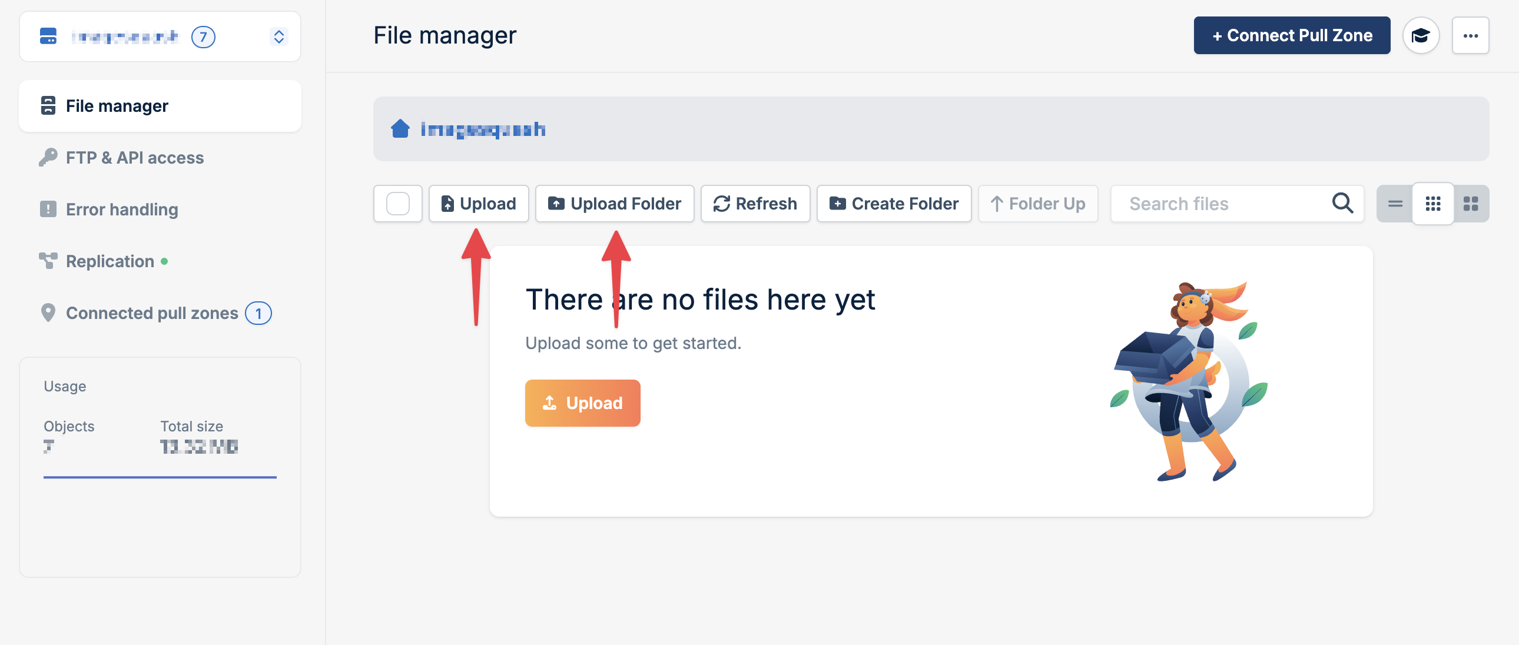Refresh the file listing

pyautogui.click(x=755, y=204)
